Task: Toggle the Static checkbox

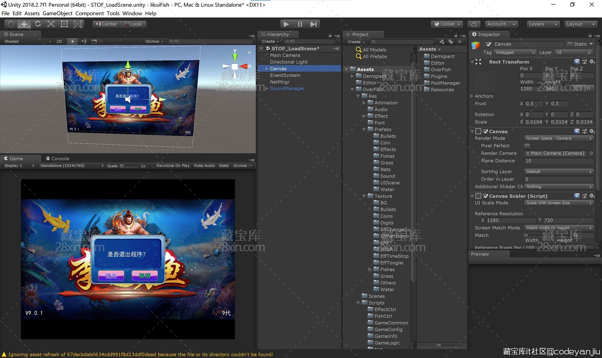Action: pyautogui.click(x=569, y=44)
